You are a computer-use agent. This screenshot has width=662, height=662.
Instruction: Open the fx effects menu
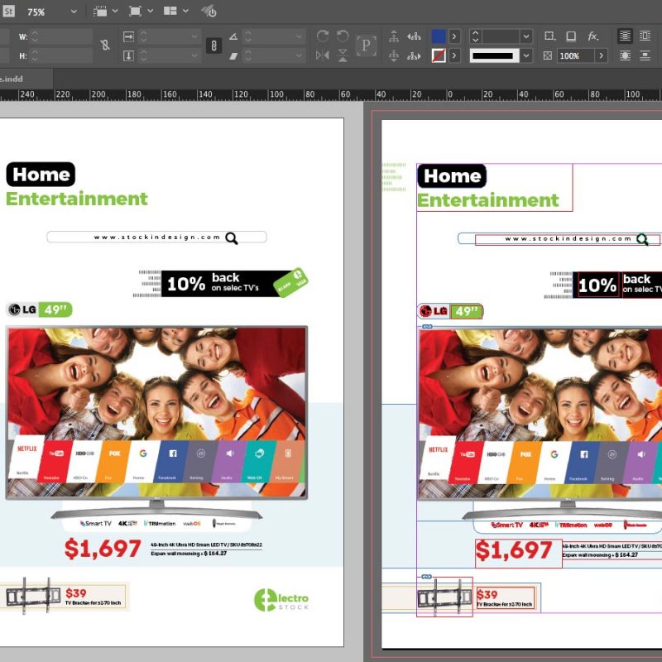pos(593,36)
